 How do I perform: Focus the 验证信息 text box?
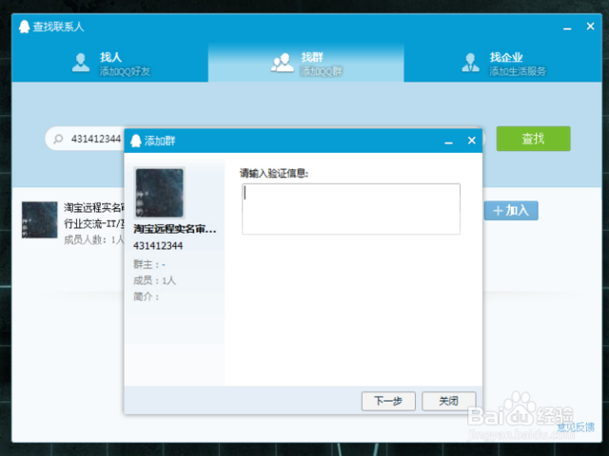pyautogui.click(x=351, y=209)
